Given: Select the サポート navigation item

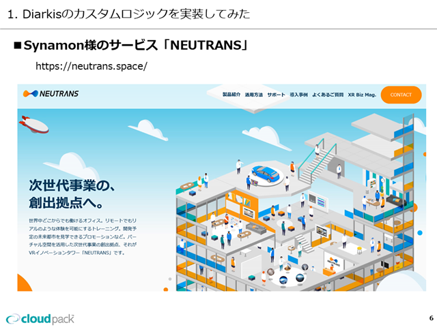Looking at the screenshot, I should tap(276, 95).
